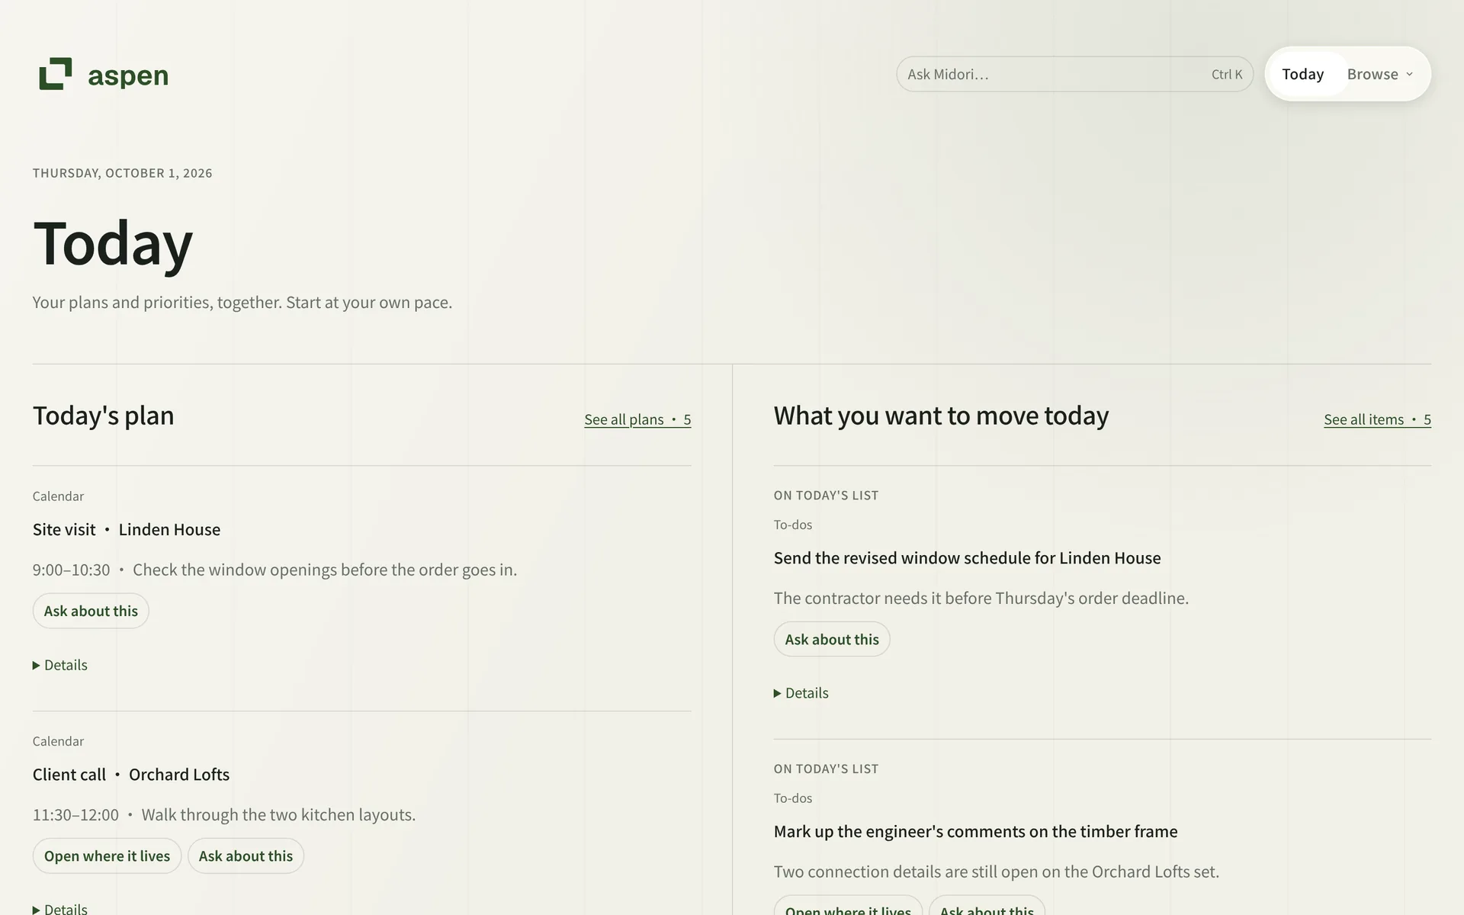Screen dimensions: 1464x915
Task: Open the See all items link
Action: tap(1377, 419)
